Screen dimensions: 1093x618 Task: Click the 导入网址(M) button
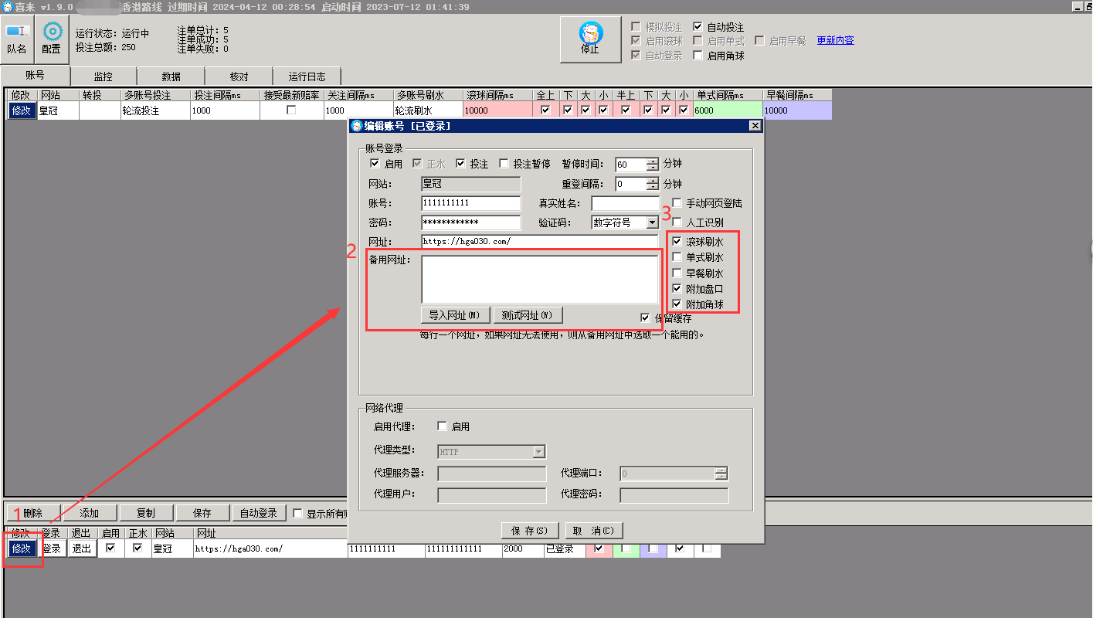pyautogui.click(x=455, y=315)
